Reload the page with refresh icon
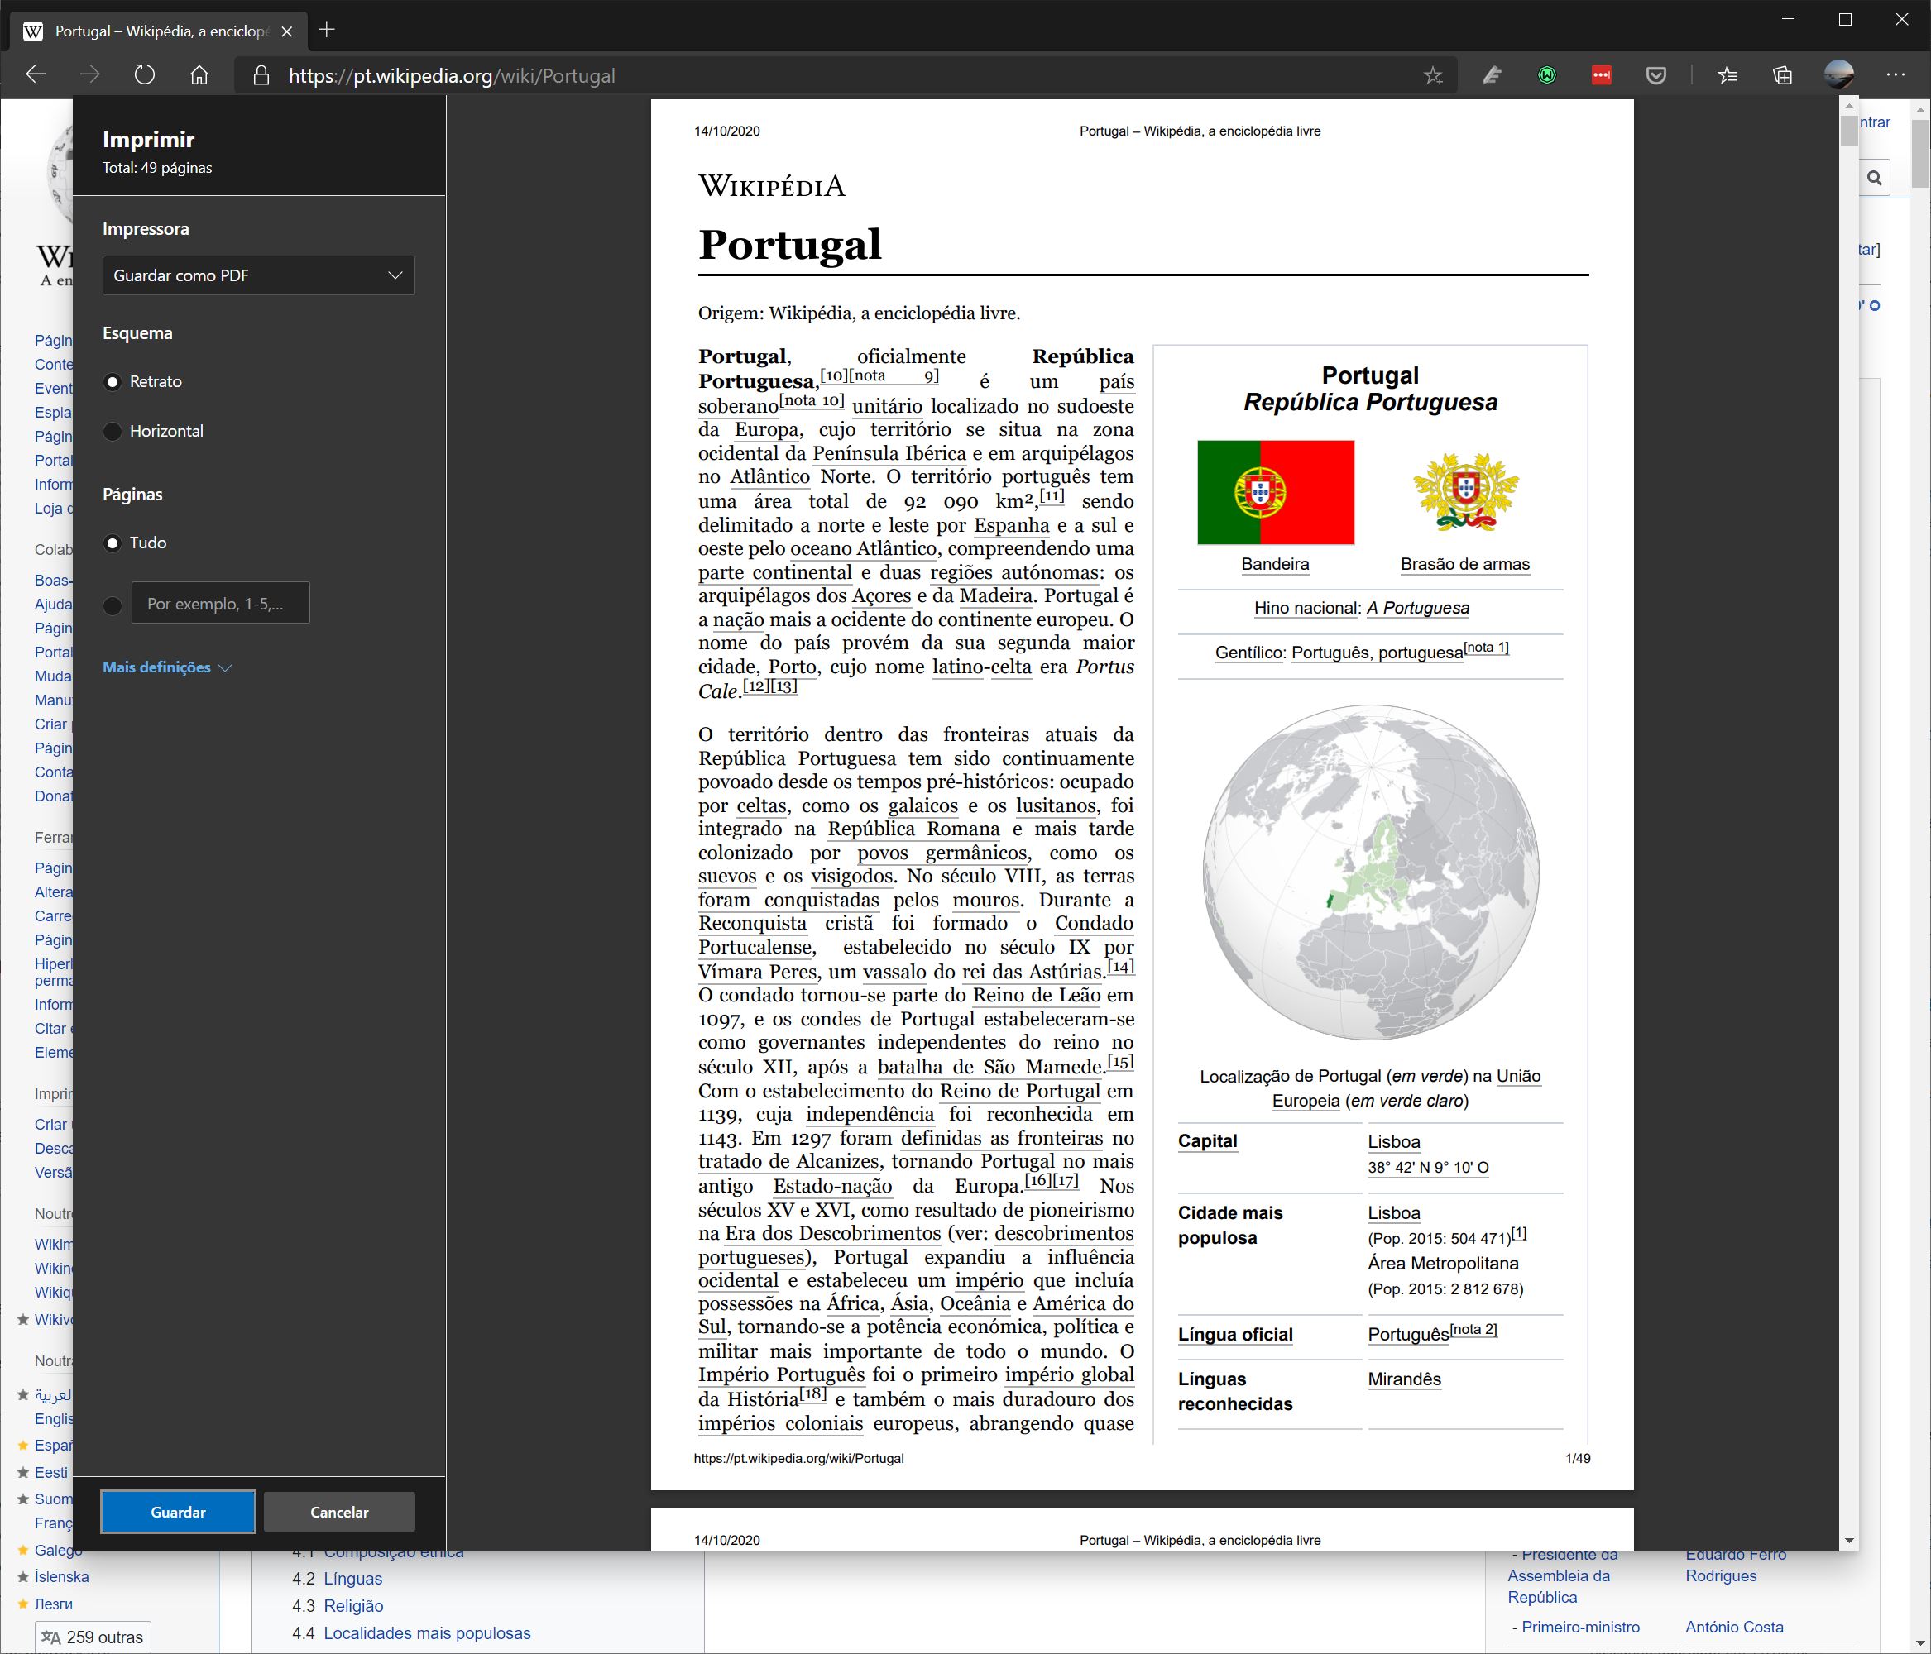Screen dimensions: 1931x1654 click(x=145, y=75)
